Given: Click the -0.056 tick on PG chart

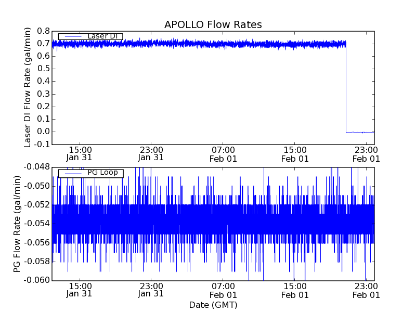Looking at the screenshot, I should (36, 242).
